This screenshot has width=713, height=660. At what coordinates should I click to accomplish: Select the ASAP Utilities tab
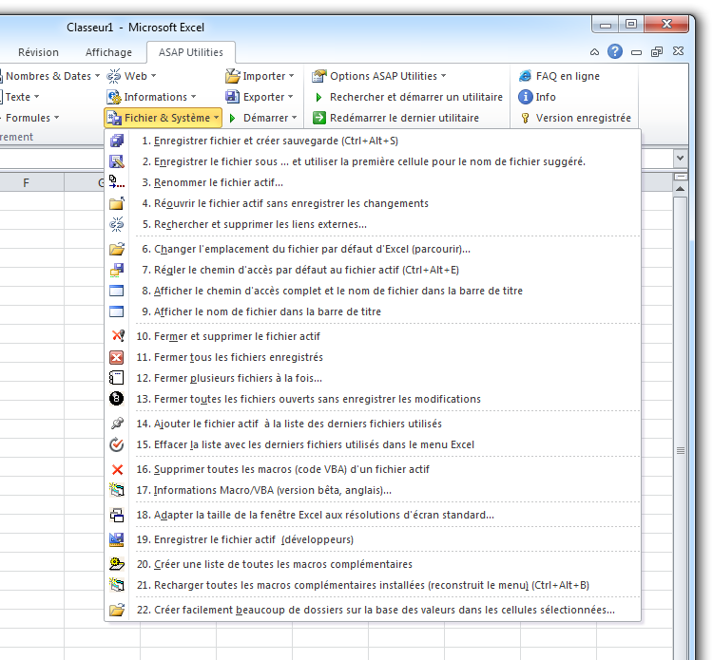pyautogui.click(x=190, y=52)
